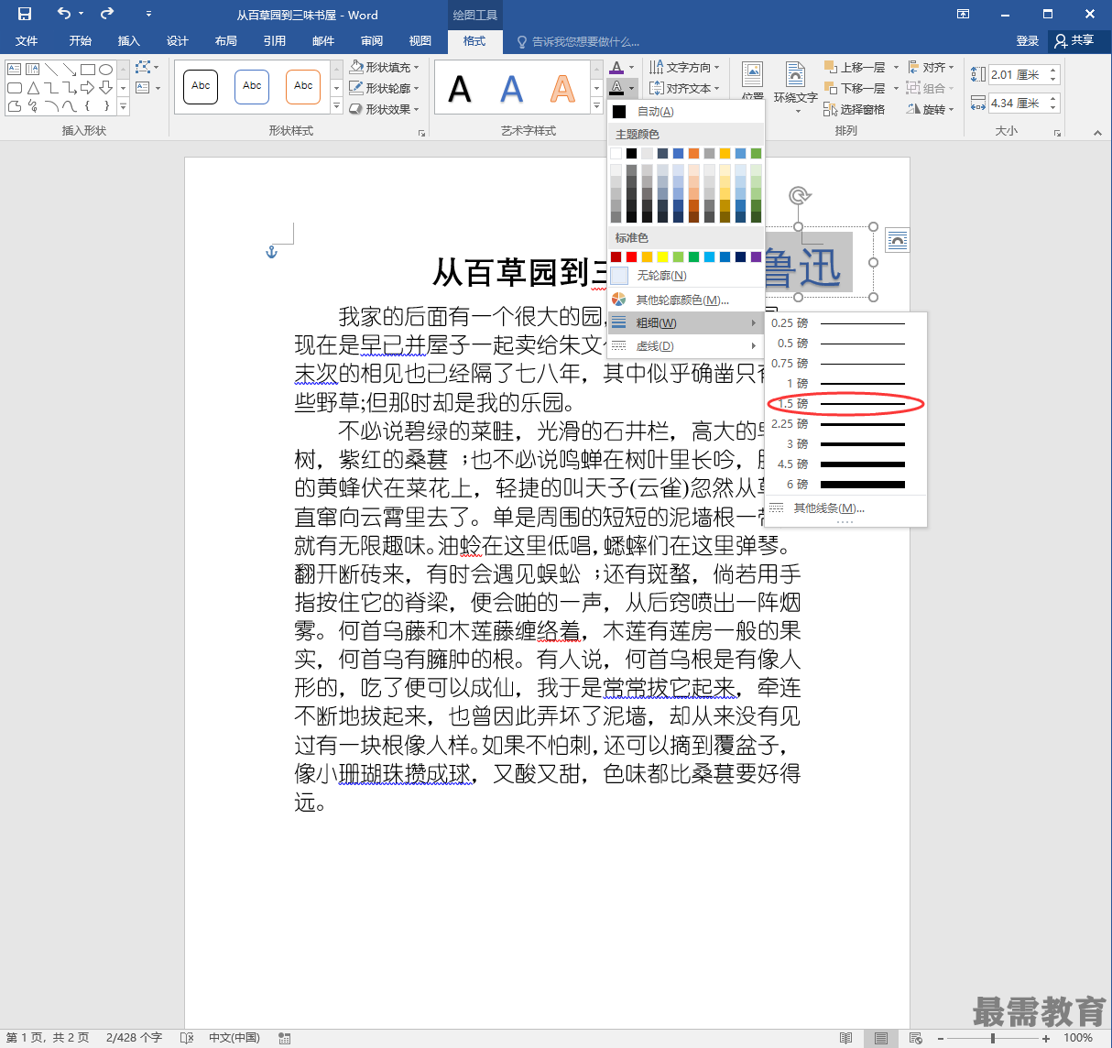Switch to the 文件 (File) tab
The image size is (1112, 1048).
tap(27, 41)
